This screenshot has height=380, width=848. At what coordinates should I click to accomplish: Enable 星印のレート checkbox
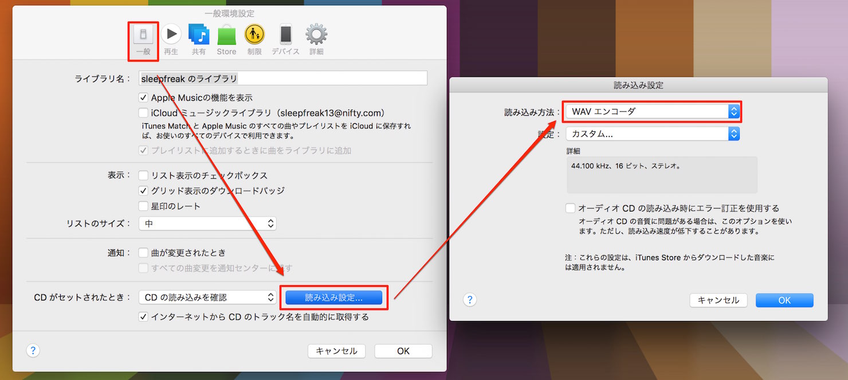[144, 206]
